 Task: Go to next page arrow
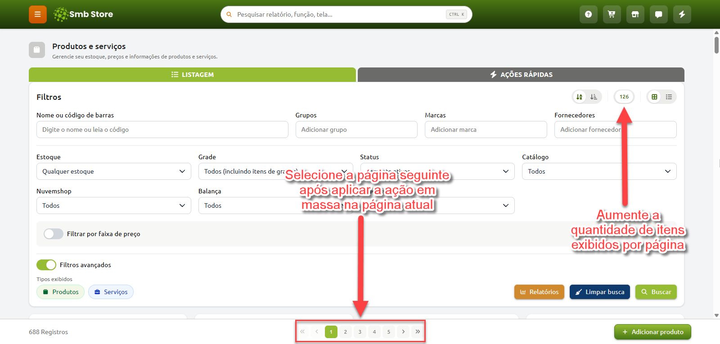click(403, 332)
